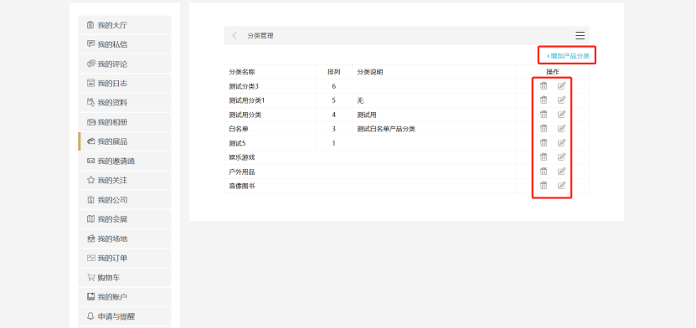Delete the 娱乐游戏 category
Screen dimensions: 696x328
click(x=544, y=157)
